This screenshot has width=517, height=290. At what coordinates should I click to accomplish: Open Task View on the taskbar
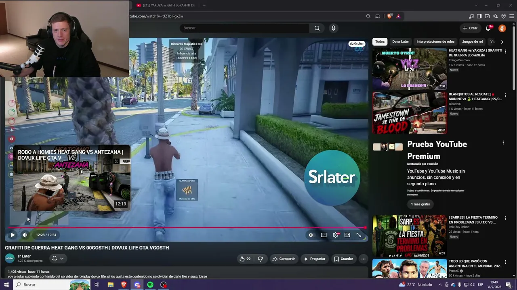point(97,285)
